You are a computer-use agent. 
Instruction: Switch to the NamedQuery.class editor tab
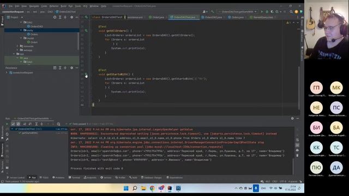click(263, 17)
